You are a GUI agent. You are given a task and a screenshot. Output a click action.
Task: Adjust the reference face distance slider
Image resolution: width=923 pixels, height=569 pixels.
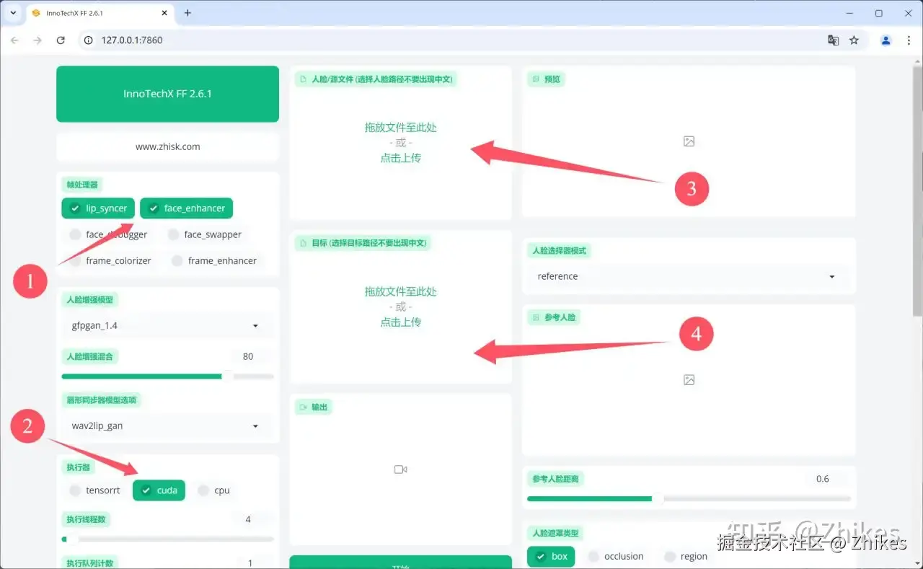pos(689,498)
